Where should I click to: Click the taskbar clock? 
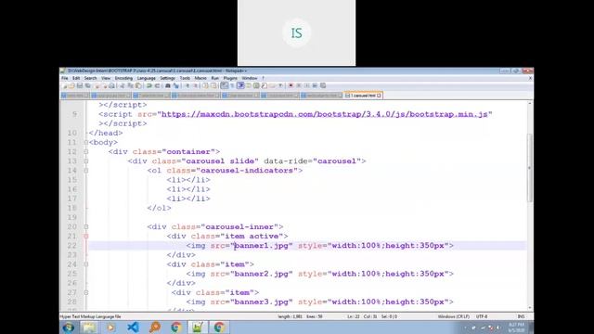tap(516, 328)
